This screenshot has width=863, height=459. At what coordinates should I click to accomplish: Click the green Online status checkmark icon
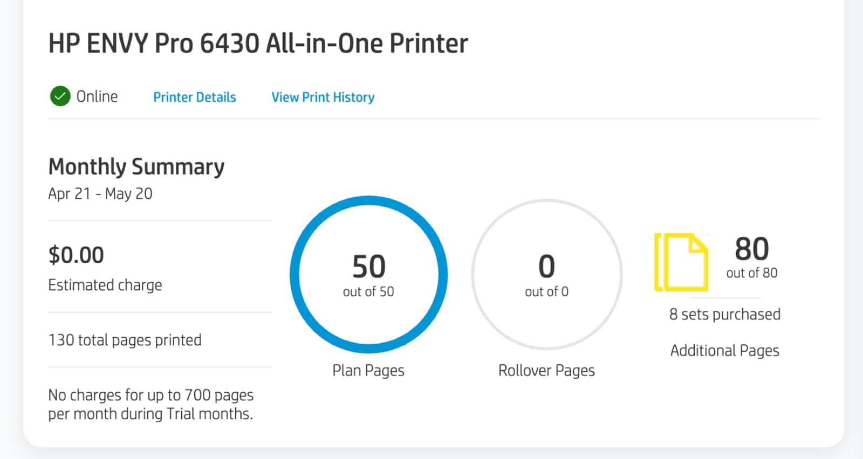click(x=60, y=96)
